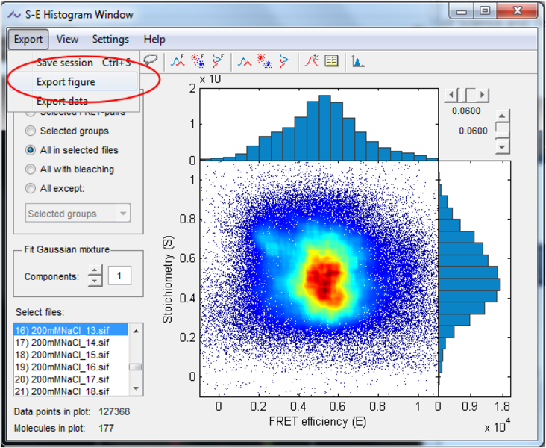Click the blue histogram toolbar icon
This screenshot has height=448, width=546.
pos(358,62)
